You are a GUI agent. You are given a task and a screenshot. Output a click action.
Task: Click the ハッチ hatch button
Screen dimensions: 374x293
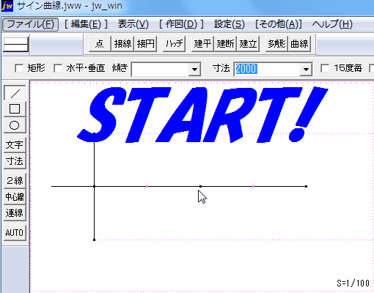point(175,44)
